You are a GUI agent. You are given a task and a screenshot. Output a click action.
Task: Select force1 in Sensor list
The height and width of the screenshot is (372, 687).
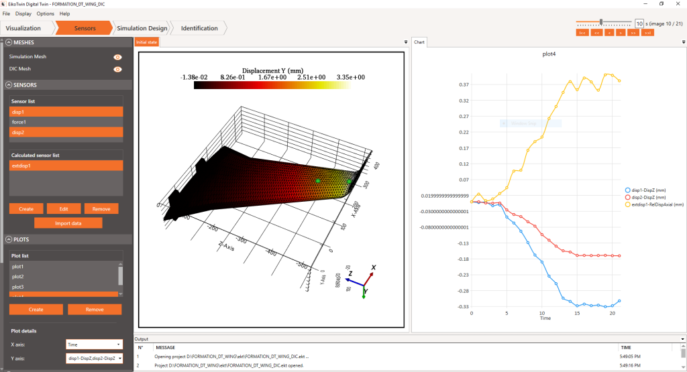point(66,122)
